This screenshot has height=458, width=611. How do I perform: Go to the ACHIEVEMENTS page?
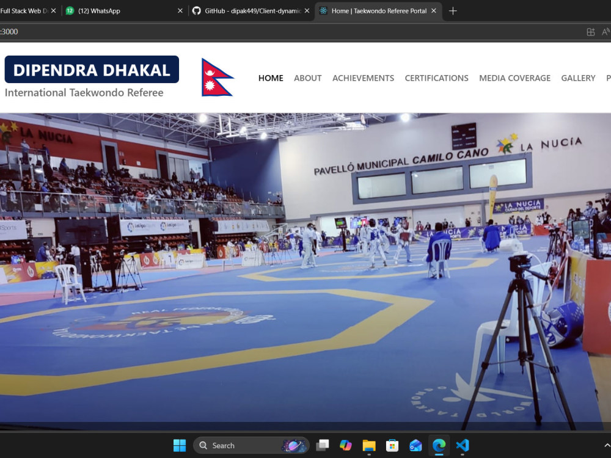click(363, 78)
